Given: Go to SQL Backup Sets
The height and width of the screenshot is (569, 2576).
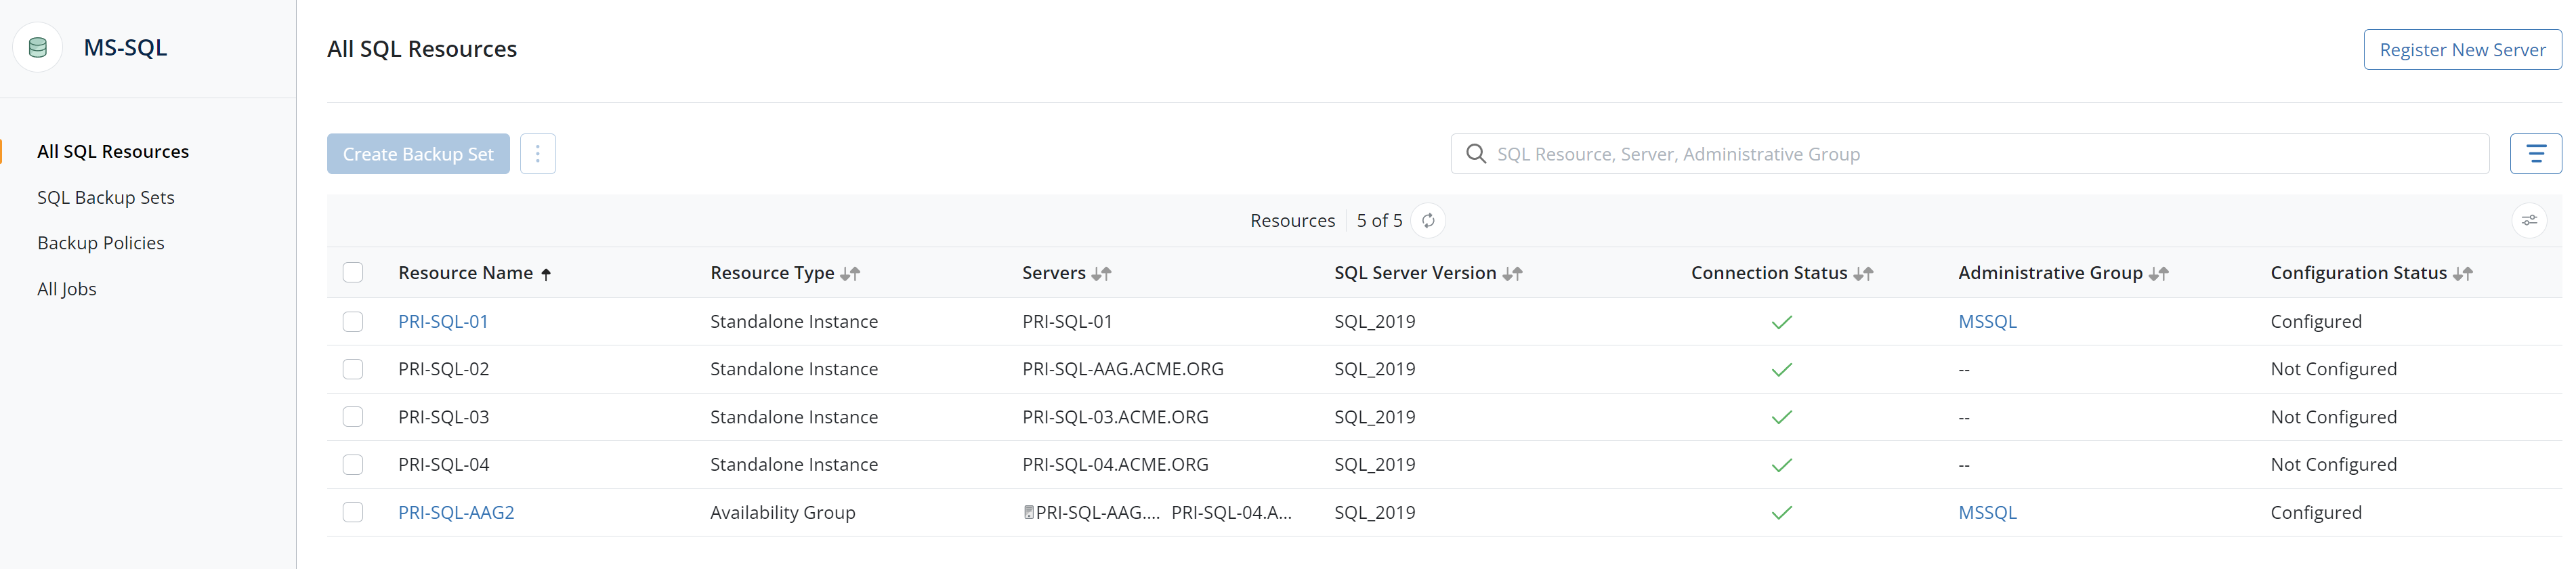Looking at the screenshot, I should (x=106, y=198).
